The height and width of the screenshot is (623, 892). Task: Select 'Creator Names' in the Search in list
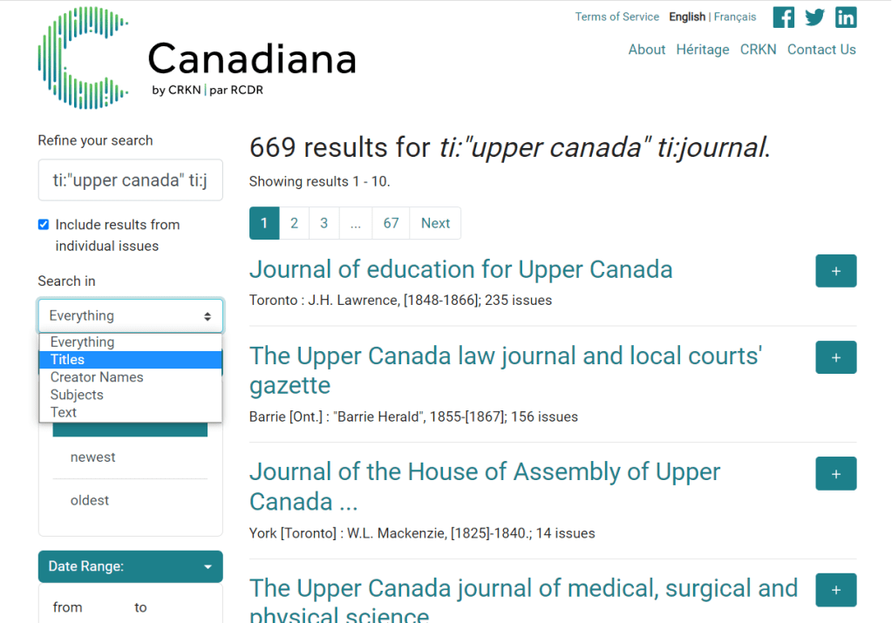[x=96, y=376]
